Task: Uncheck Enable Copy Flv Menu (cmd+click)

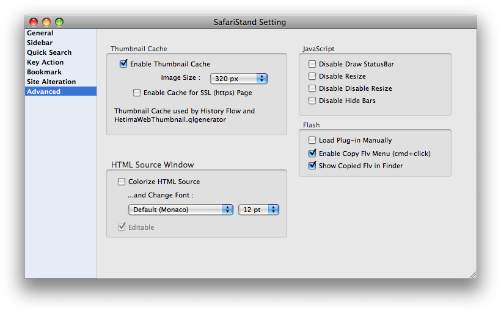Action: click(312, 154)
